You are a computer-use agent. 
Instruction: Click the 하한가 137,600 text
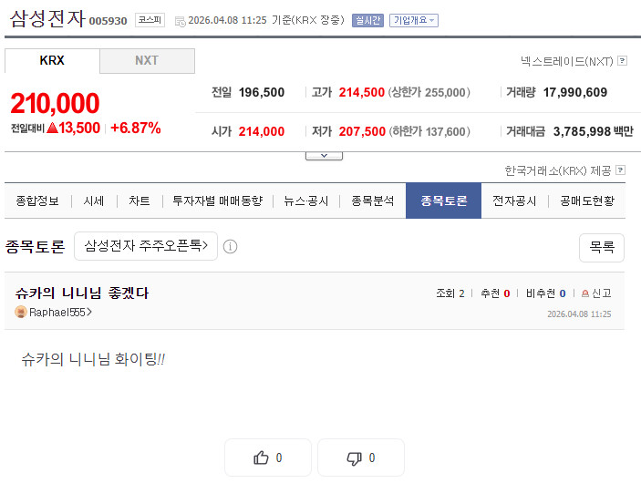(429, 131)
